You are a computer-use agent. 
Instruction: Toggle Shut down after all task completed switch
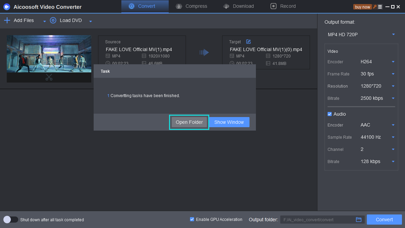coord(10,220)
